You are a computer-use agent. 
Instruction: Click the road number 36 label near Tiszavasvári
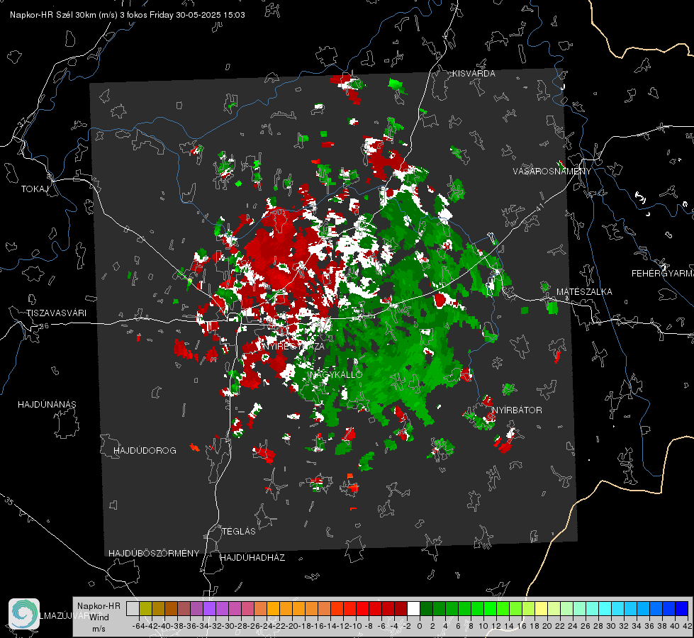44,326
